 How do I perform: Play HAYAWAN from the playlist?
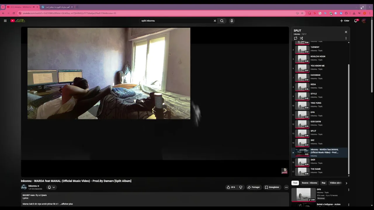[320, 77]
